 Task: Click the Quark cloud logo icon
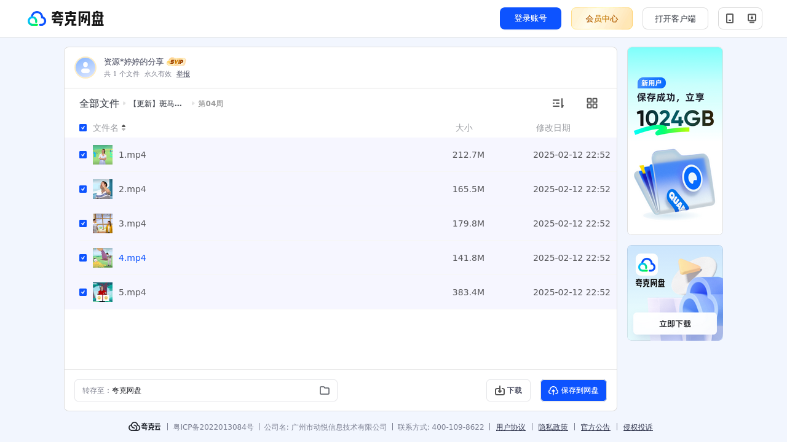[x=37, y=18]
